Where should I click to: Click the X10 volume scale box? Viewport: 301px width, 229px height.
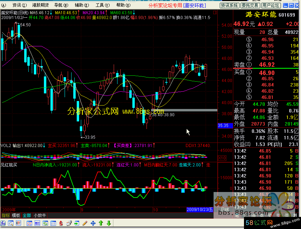[x=222, y=158]
